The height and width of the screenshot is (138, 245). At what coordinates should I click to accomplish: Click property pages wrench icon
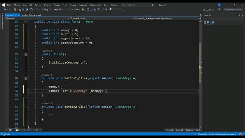213,23
